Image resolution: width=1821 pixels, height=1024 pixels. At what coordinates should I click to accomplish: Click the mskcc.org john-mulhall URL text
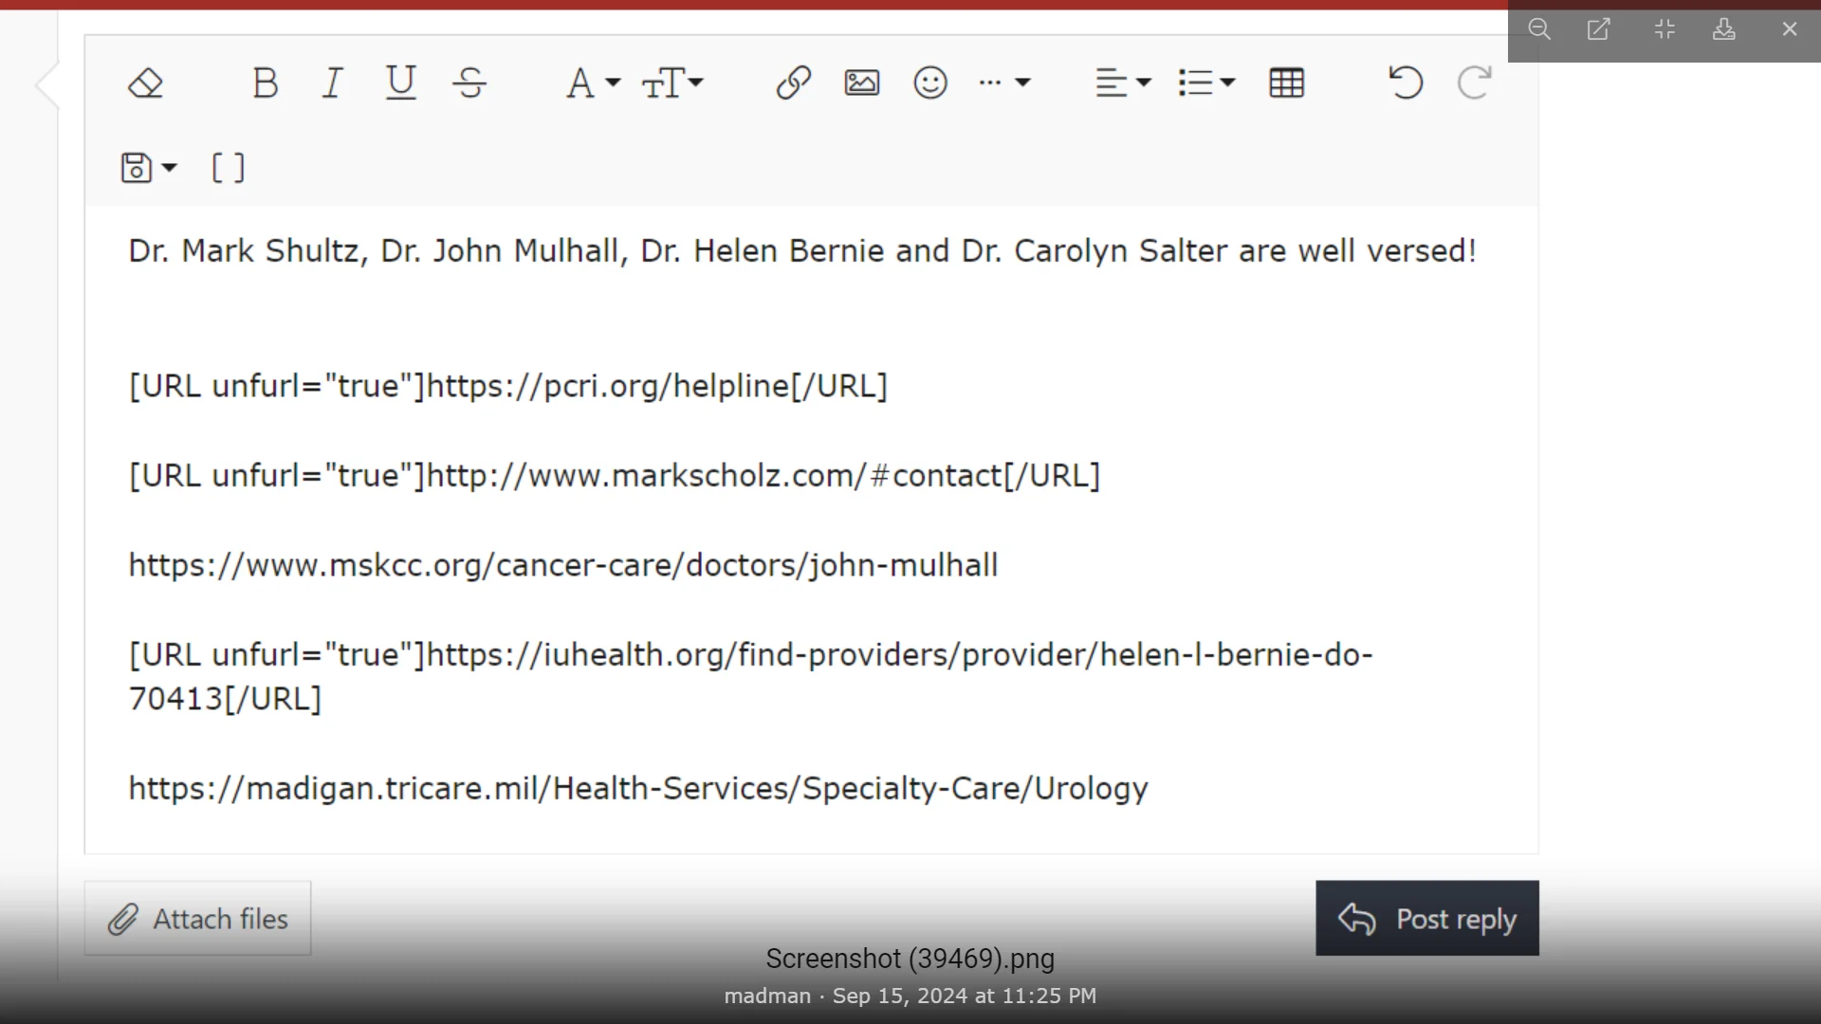tap(563, 565)
